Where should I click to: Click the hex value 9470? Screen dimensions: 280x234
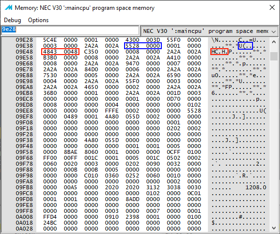pos(132,63)
